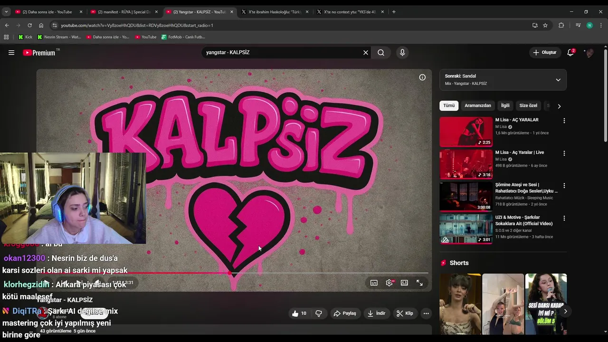Open Chrome tab search dropdown
Screen dimensions: 608x342
[6, 12]
